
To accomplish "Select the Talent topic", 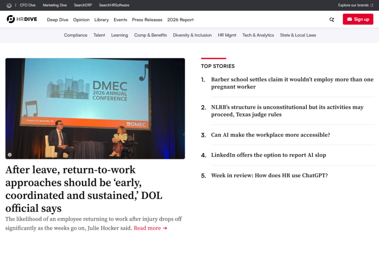I will click(99, 35).
